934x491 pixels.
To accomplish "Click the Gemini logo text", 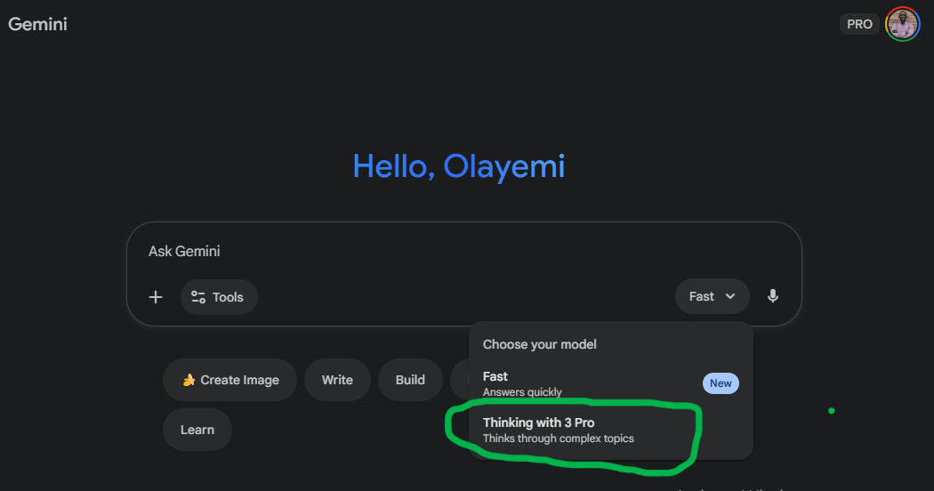I will [38, 24].
